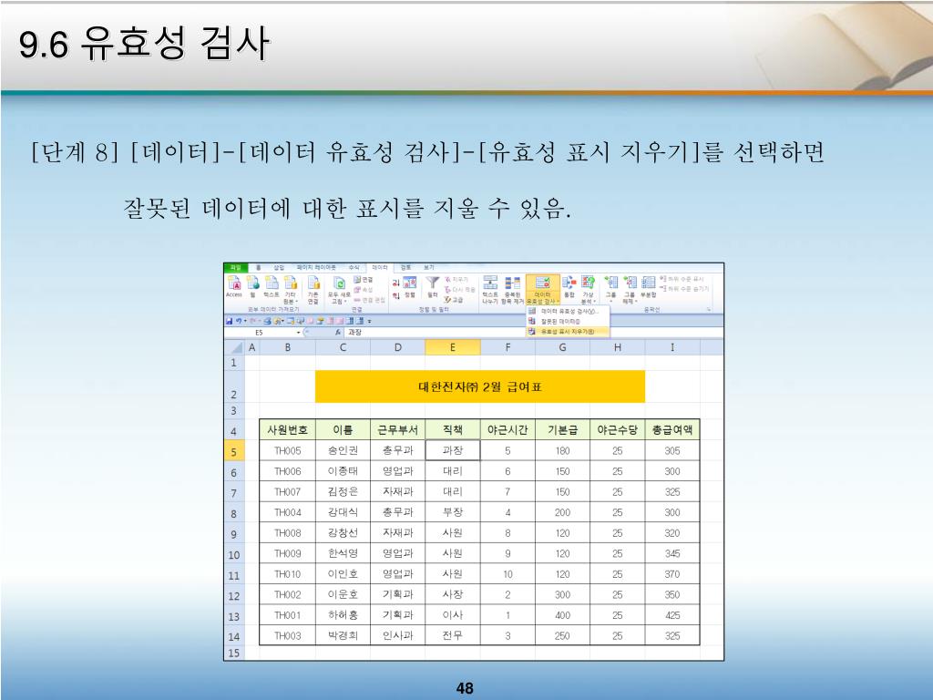Select column E header
This screenshot has height=700, width=933.
point(453,347)
